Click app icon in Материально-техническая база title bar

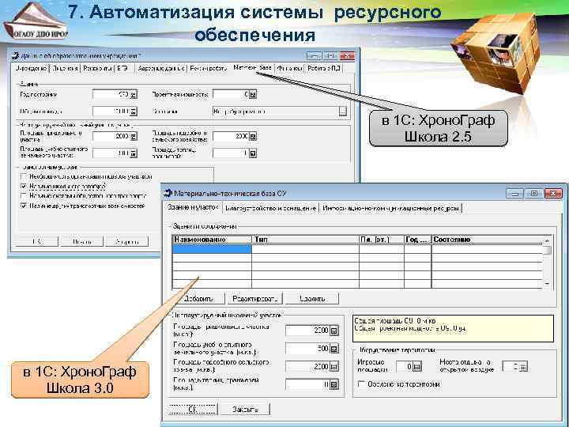click(168, 193)
